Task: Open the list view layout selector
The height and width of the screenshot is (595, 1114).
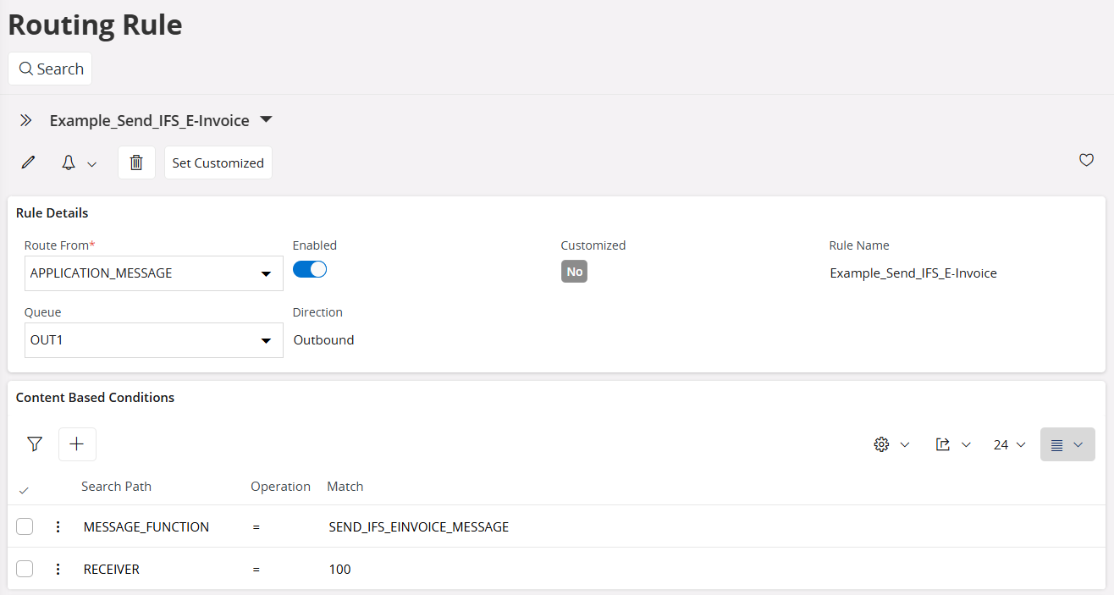Action: [1067, 443]
